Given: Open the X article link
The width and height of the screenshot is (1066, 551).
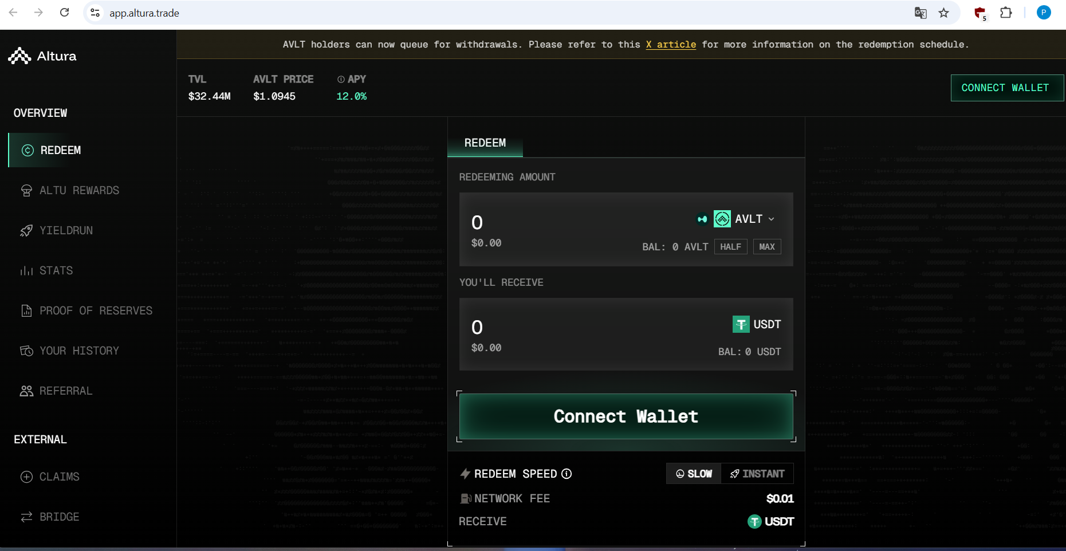Looking at the screenshot, I should coord(671,44).
